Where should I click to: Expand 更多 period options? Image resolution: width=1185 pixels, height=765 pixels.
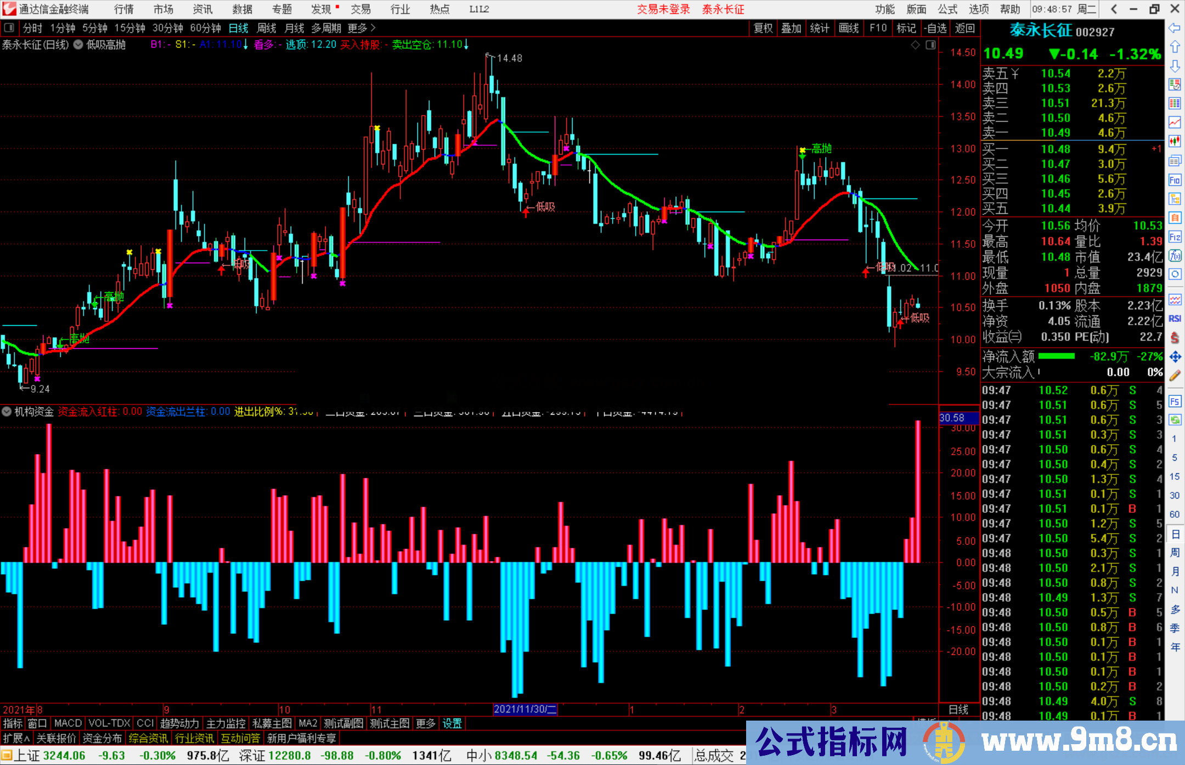361,28
